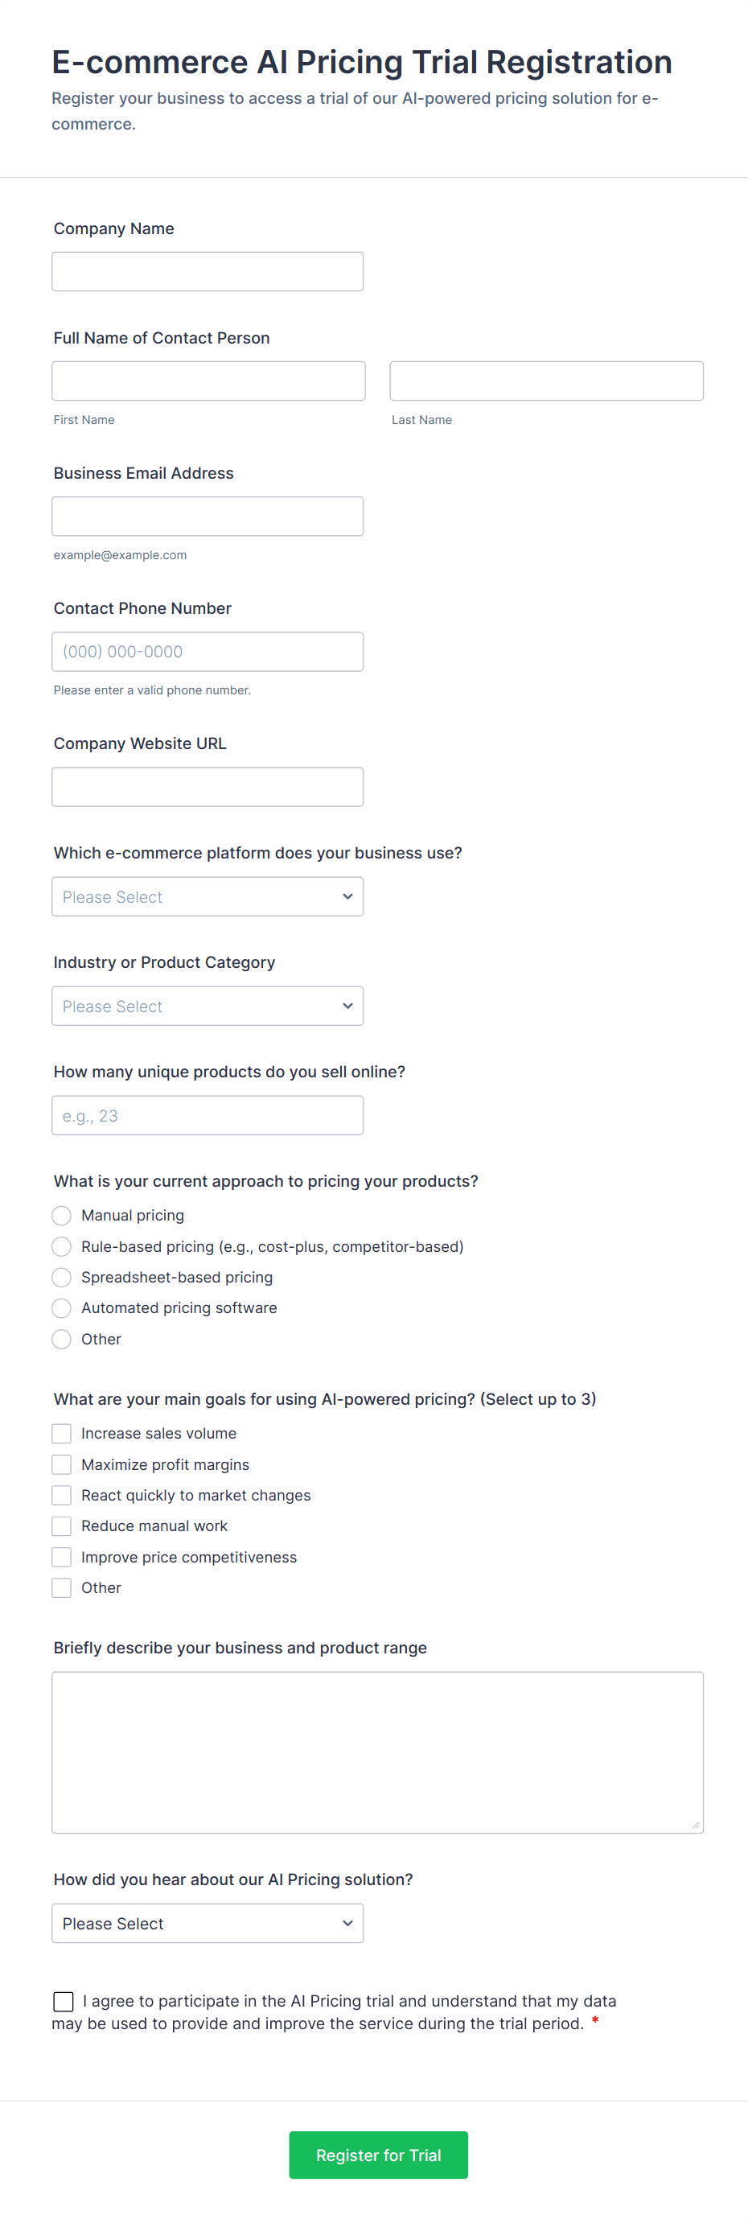Check the trial participation agreement box
The height and width of the screenshot is (2219, 748).
tap(64, 2000)
